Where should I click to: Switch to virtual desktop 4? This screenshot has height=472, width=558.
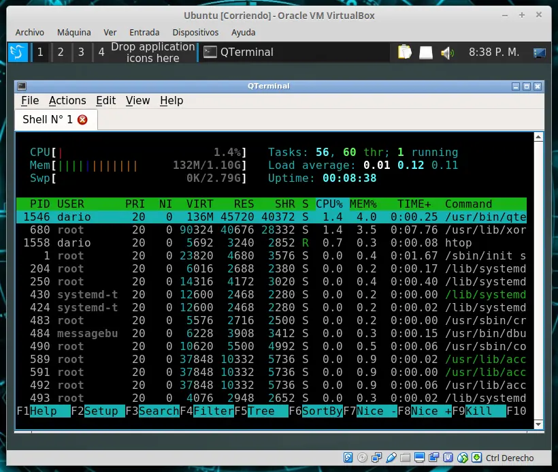point(101,52)
